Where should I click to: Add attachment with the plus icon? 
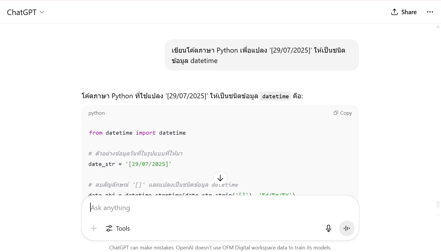pyautogui.click(x=94, y=228)
